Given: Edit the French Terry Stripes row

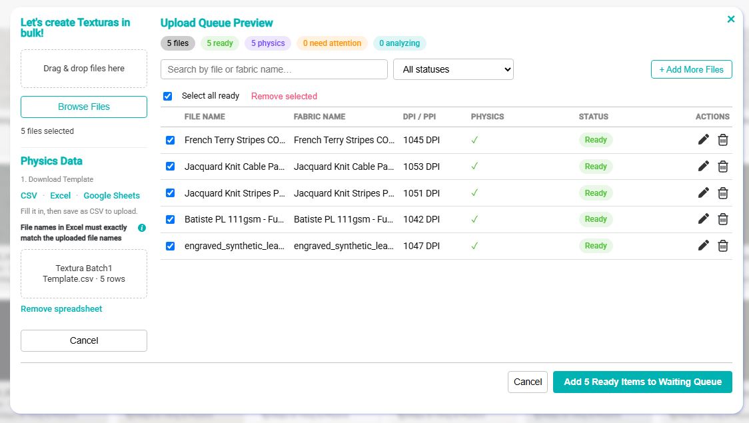Looking at the screenshot, I should (703, 140).
